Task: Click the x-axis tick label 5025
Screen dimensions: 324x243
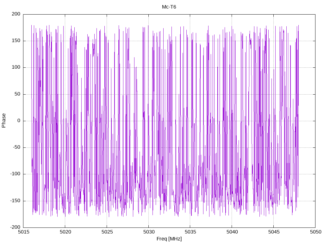Action: click(x=107, y=232)
